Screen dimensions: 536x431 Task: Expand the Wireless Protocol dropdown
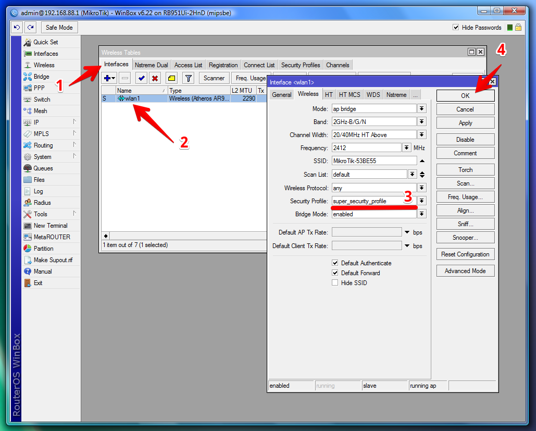coord(422,188)
